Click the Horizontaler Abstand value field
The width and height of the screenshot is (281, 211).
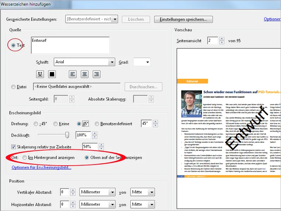[x=65, y=204]
